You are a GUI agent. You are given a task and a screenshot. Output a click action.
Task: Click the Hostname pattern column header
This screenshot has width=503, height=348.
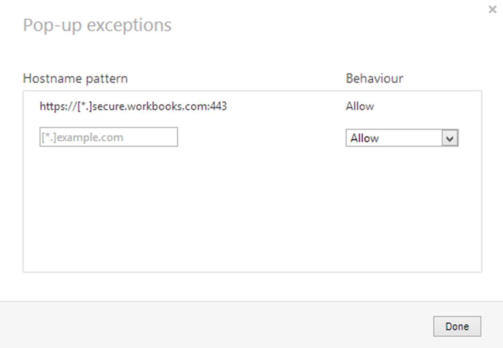pos(75,78)
